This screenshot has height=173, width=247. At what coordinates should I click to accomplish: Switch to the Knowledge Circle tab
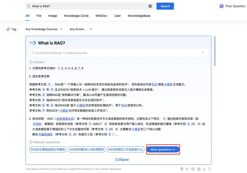(76, 16)
